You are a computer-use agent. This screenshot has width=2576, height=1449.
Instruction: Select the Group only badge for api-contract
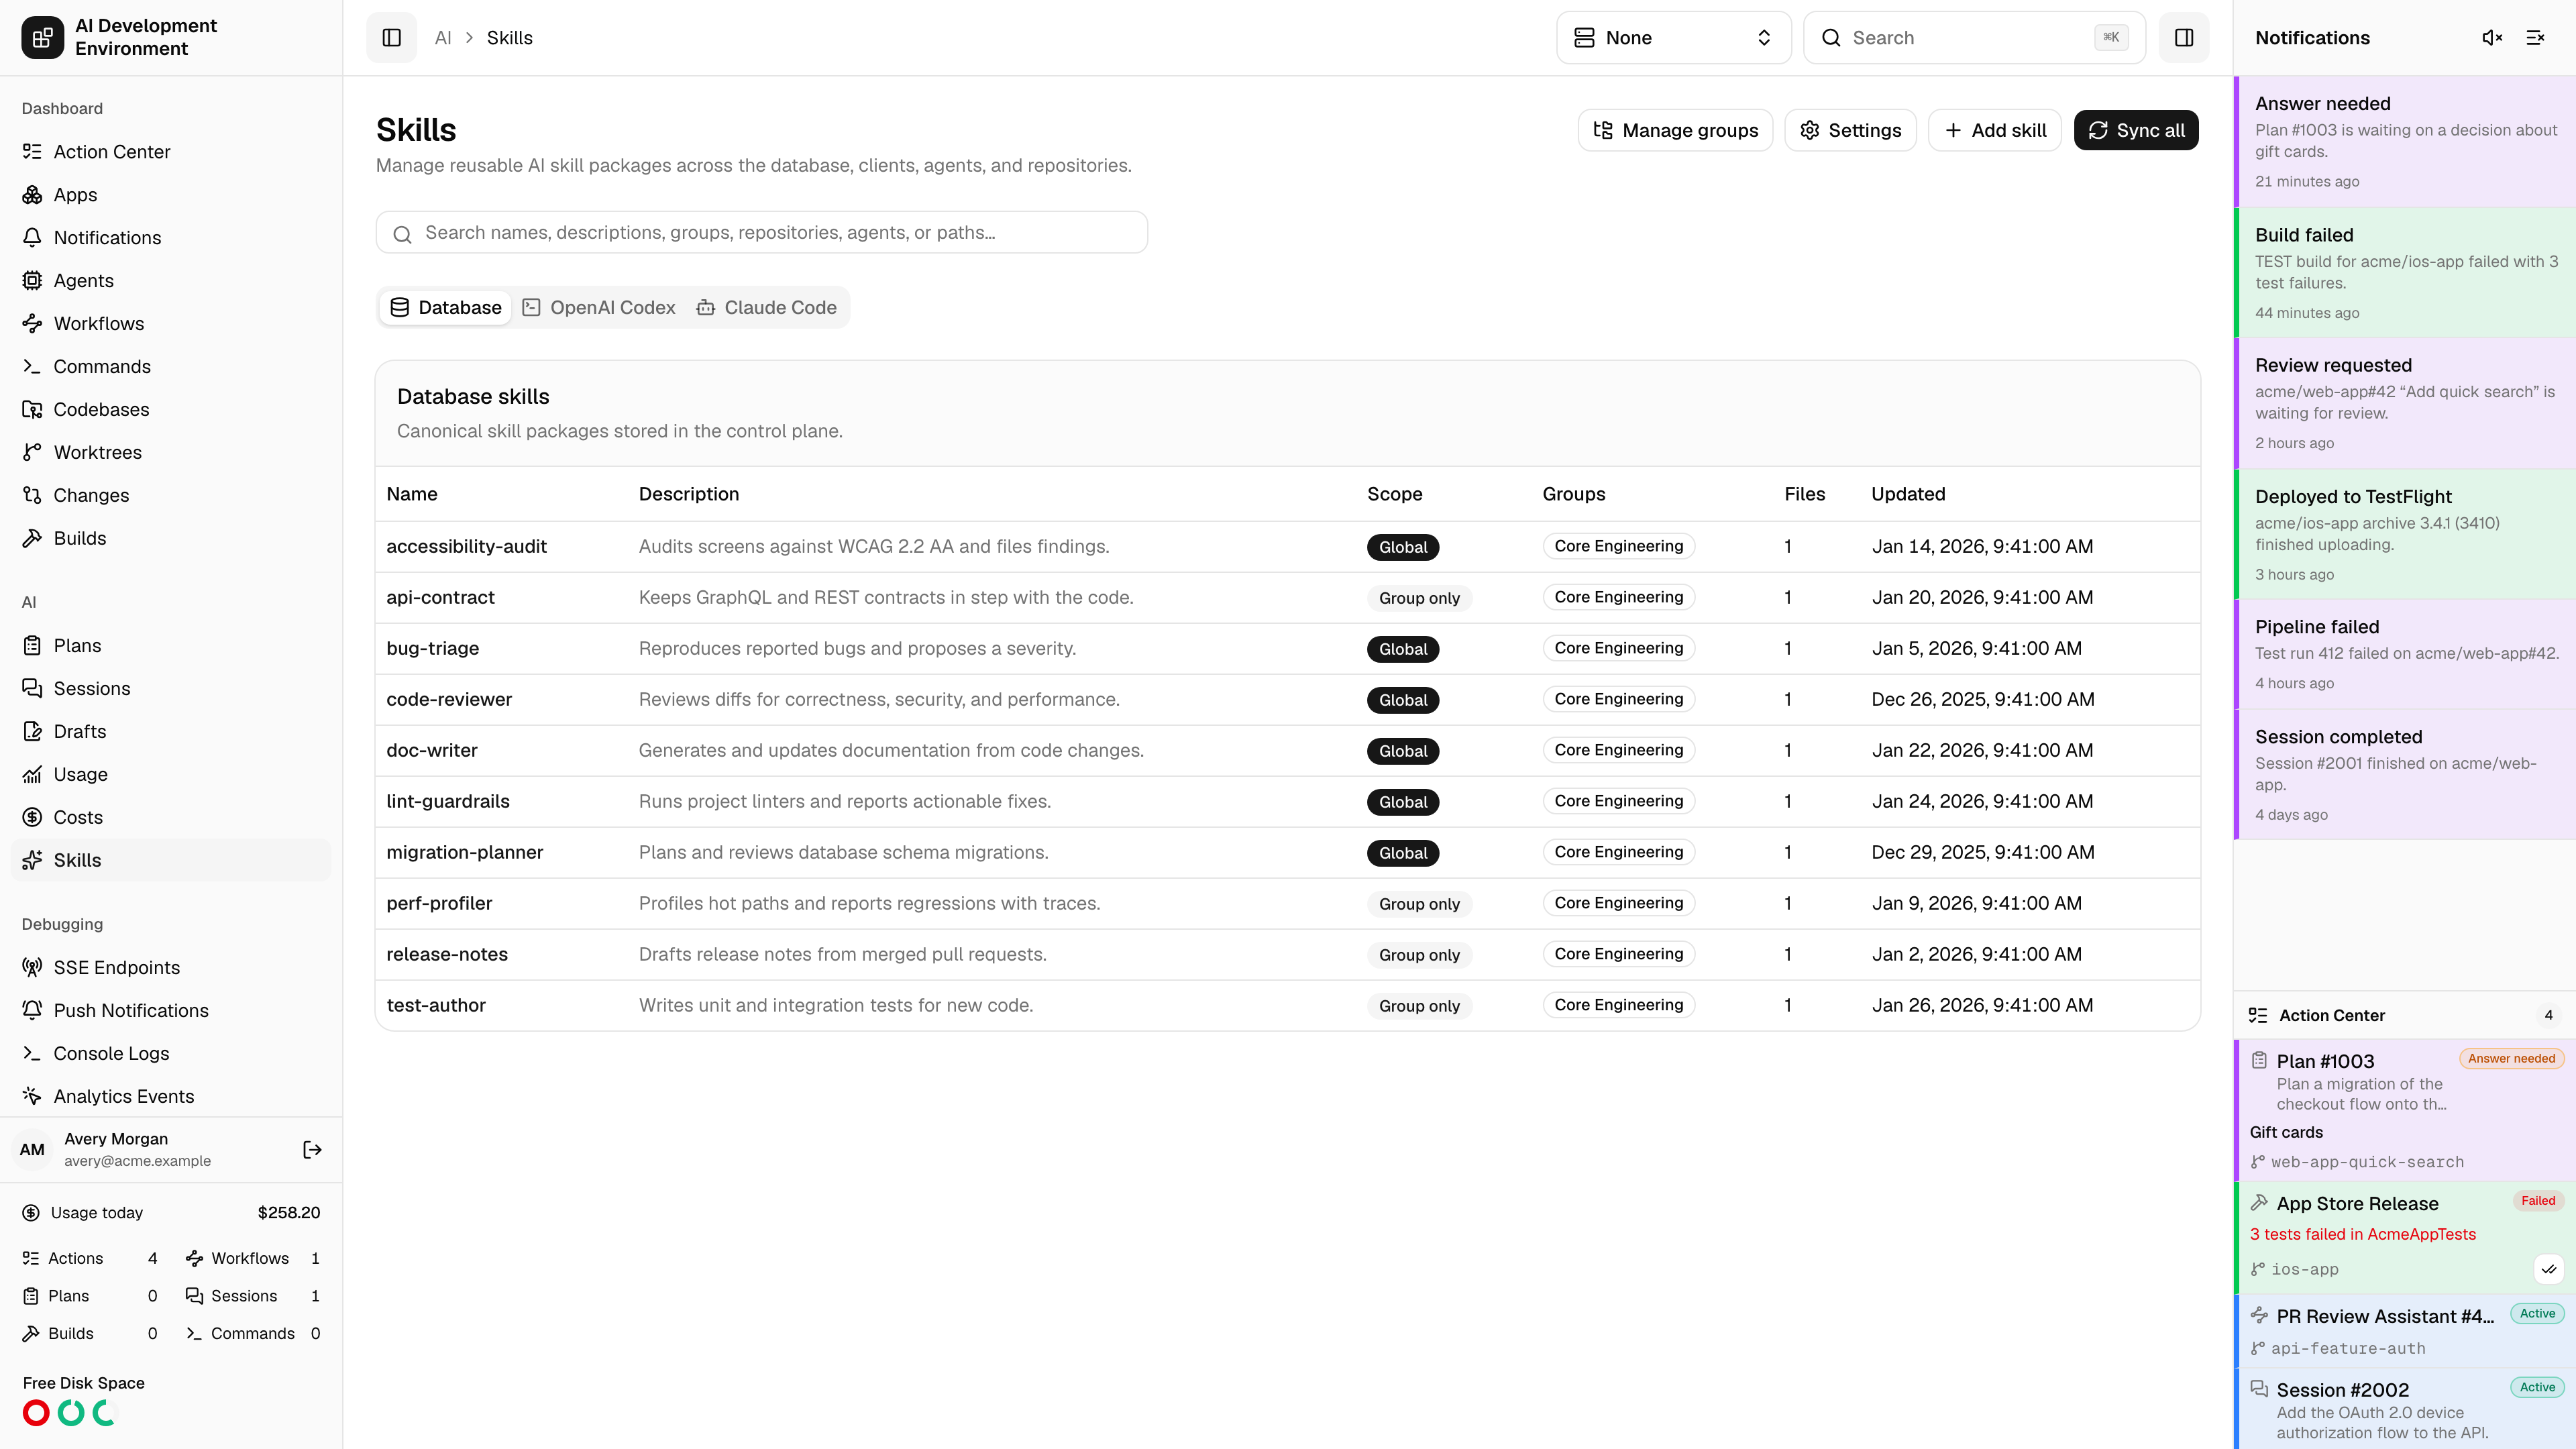tap(1419, 598)
